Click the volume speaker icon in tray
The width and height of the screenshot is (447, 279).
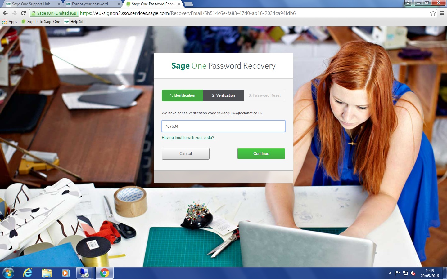[413, 273]
